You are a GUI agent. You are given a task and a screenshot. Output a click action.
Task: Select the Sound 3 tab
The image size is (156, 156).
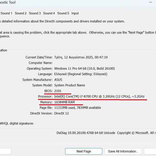(x=35, y=13)
